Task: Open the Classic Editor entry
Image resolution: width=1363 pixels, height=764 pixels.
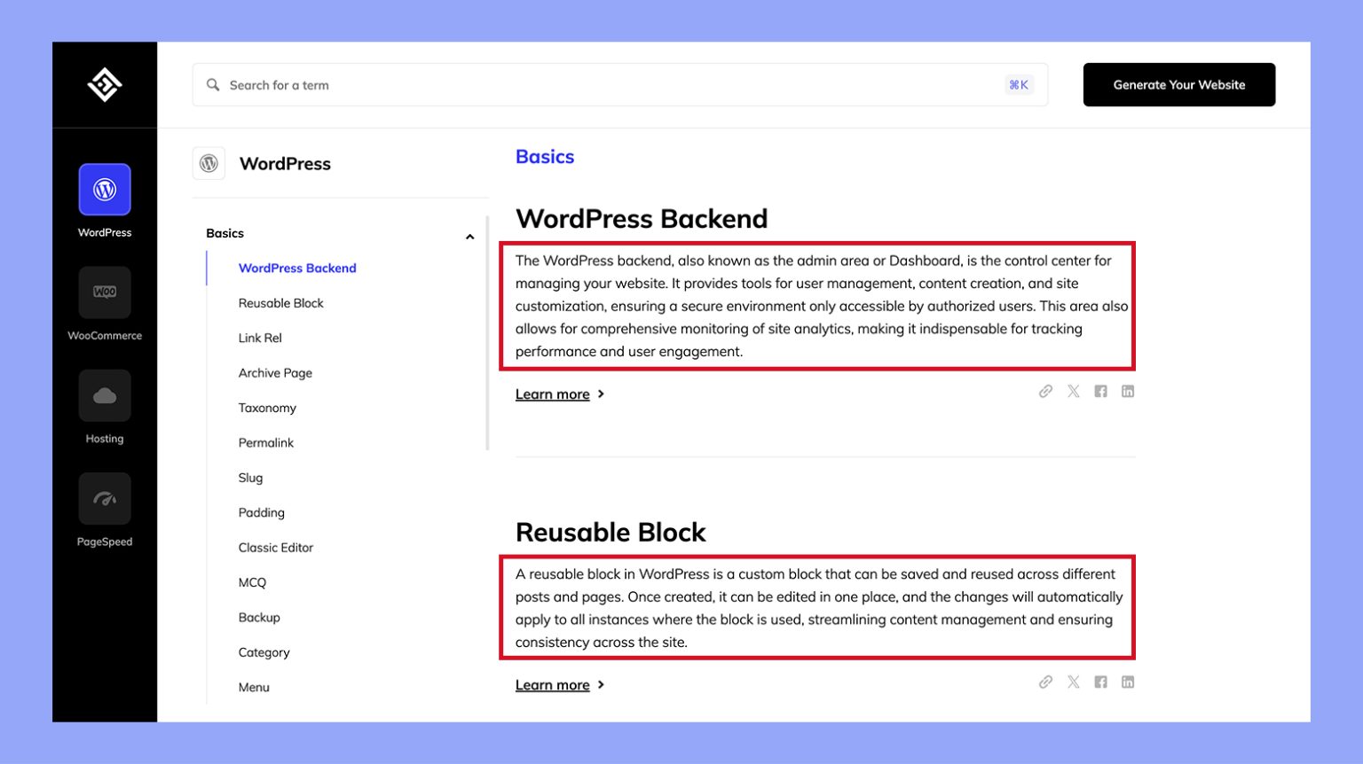Action: tap(275, 547)
